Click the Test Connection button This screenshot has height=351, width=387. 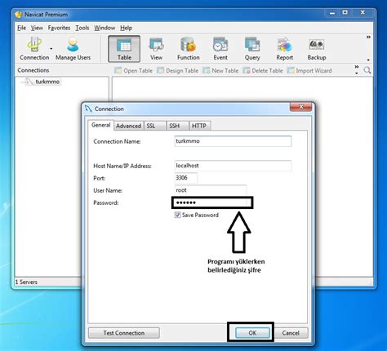point(124,333)
